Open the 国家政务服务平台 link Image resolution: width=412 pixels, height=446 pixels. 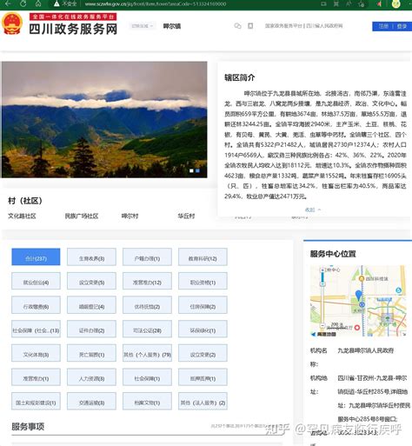pos(283,26)
